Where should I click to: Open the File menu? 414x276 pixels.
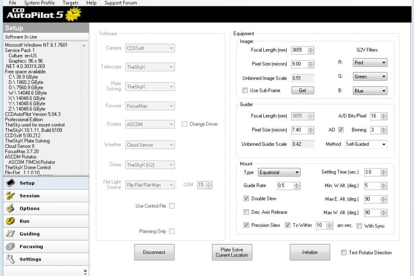pyautogui.click(x=13, y=3)
